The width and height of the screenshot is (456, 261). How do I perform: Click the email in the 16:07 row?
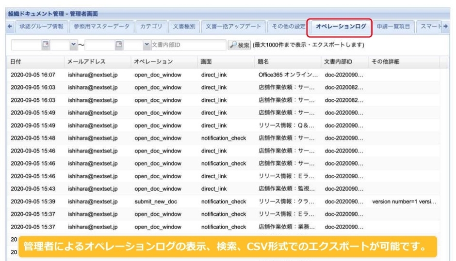pyautogui.click(x=93, y=75)
